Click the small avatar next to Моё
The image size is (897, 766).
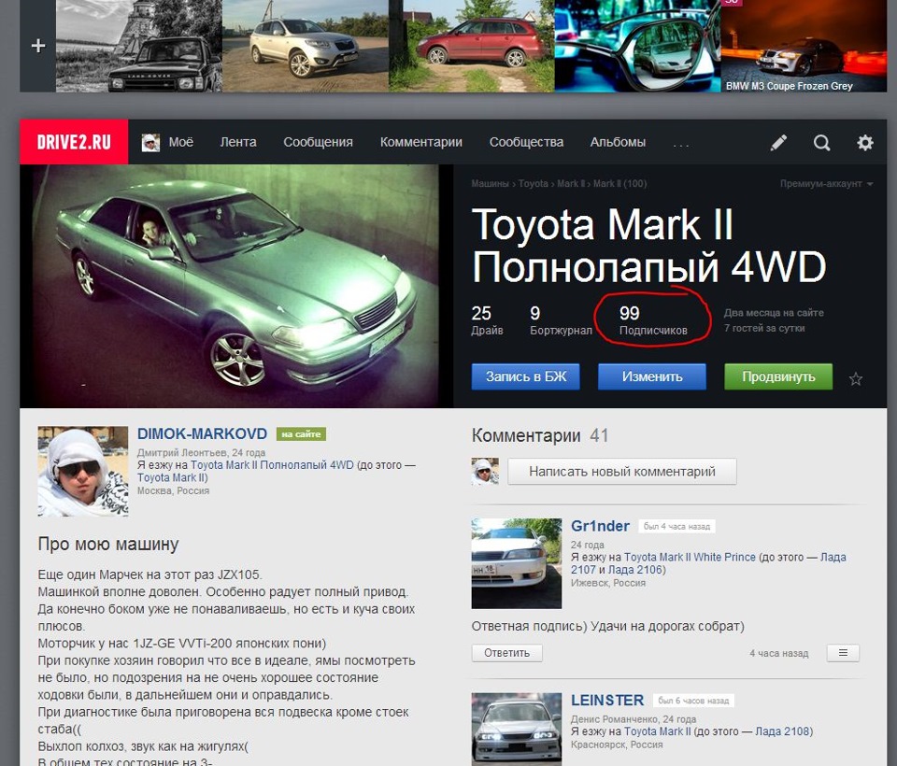point(150,142)
